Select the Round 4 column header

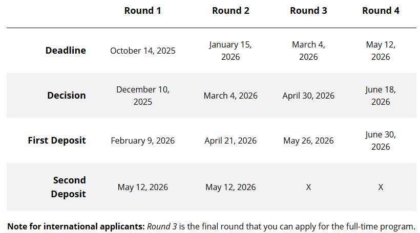tap(381, 11)
